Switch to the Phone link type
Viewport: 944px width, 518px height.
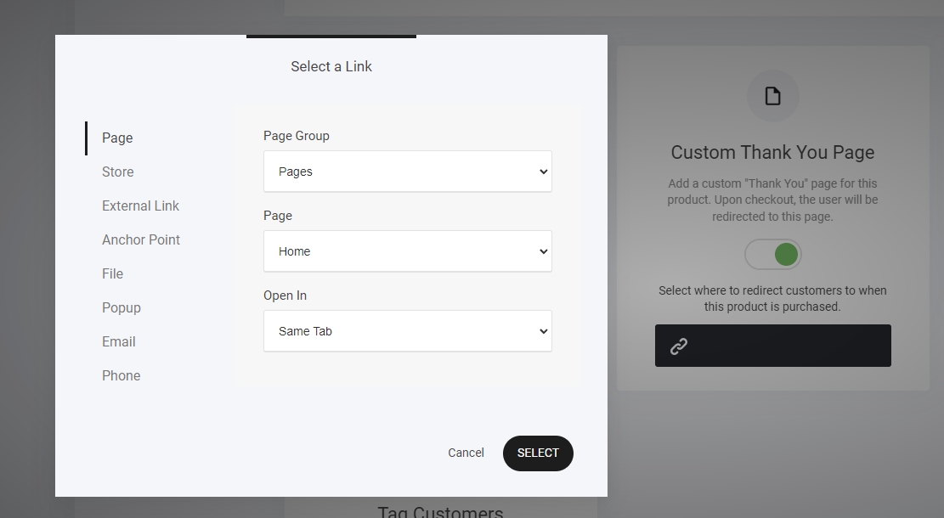click(x=122, y=375)
